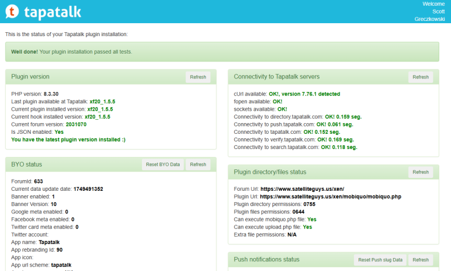
Task: Click 'Extra file permissions: N/A' line
Action: coord(265,234)
